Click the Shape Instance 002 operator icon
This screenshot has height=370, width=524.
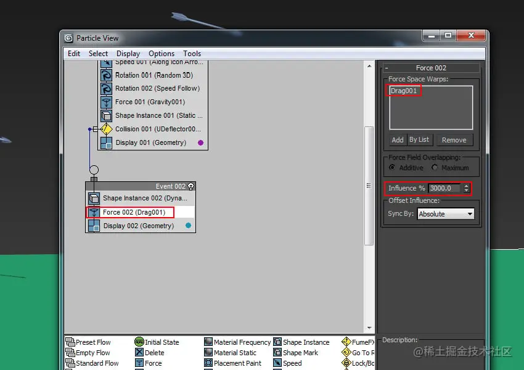94,198
